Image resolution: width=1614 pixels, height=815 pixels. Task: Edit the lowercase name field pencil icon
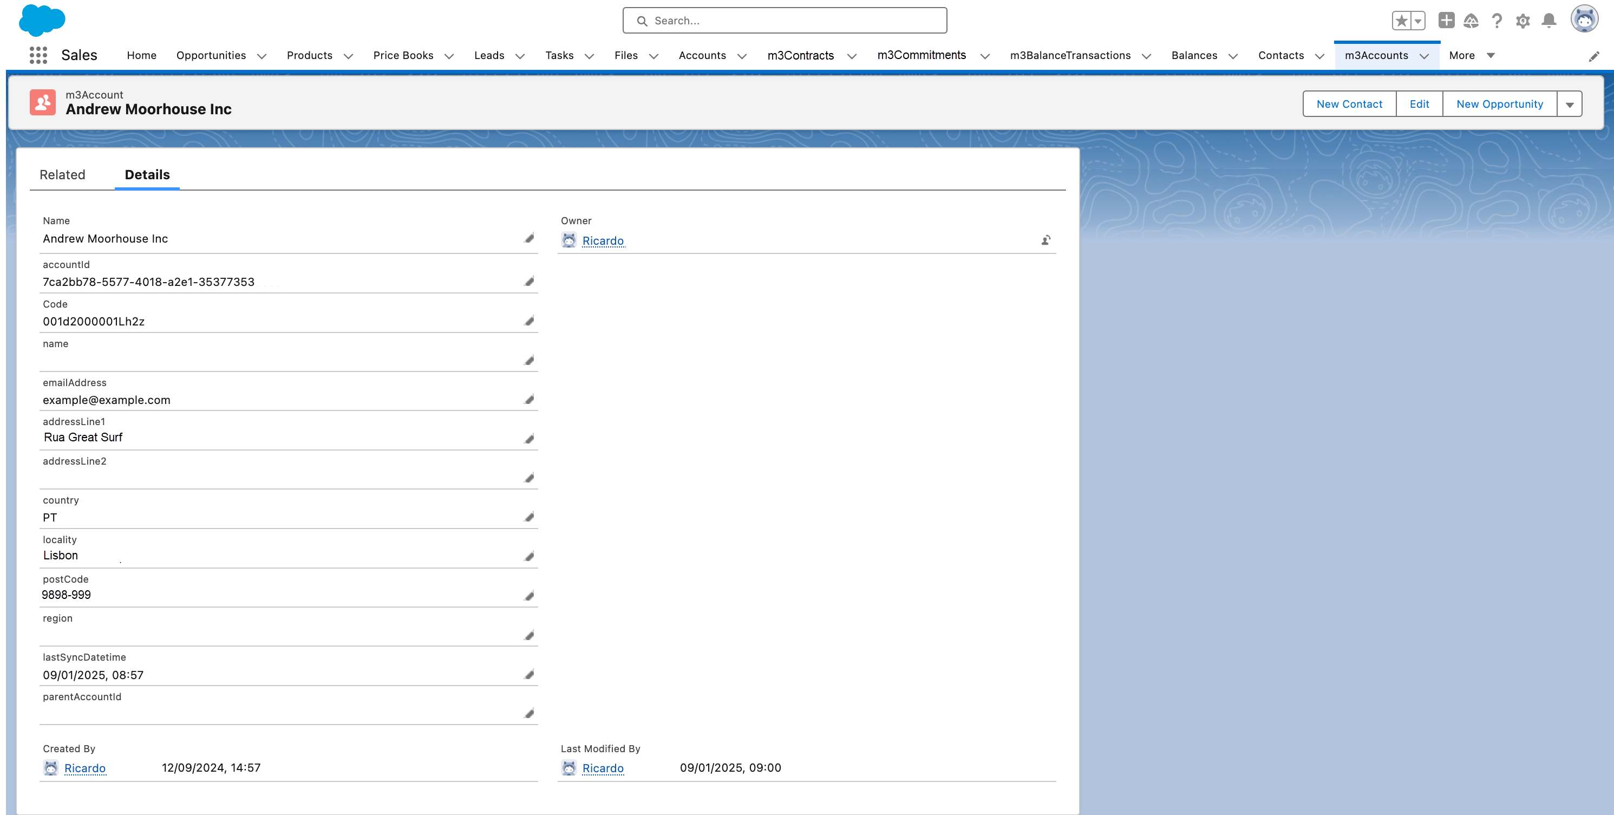click(530, 360)
